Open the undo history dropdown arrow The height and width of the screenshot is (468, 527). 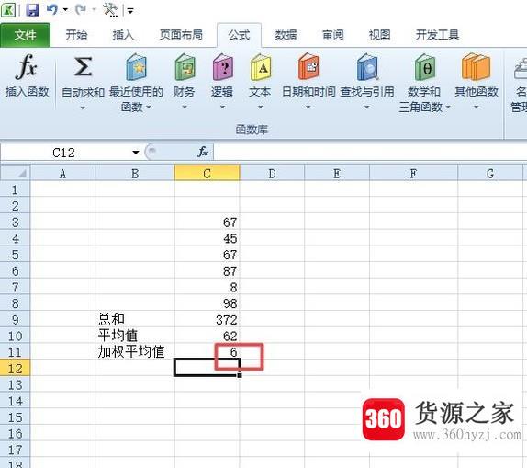pos(65,10)
